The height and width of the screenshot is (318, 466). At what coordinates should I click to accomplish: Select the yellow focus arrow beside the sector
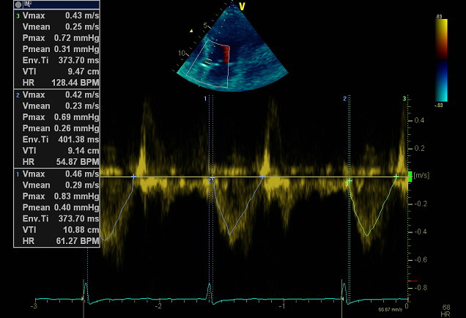coord(191,31)
